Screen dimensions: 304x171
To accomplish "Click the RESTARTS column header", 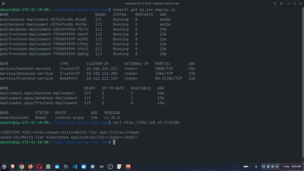I will [x=144, y=15].
